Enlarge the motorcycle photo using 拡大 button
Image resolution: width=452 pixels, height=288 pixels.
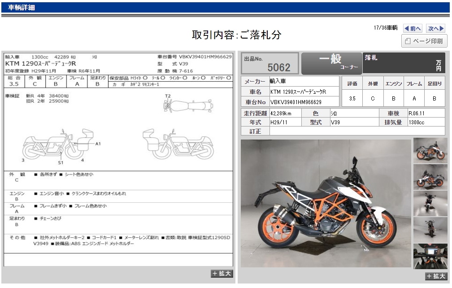436,276
